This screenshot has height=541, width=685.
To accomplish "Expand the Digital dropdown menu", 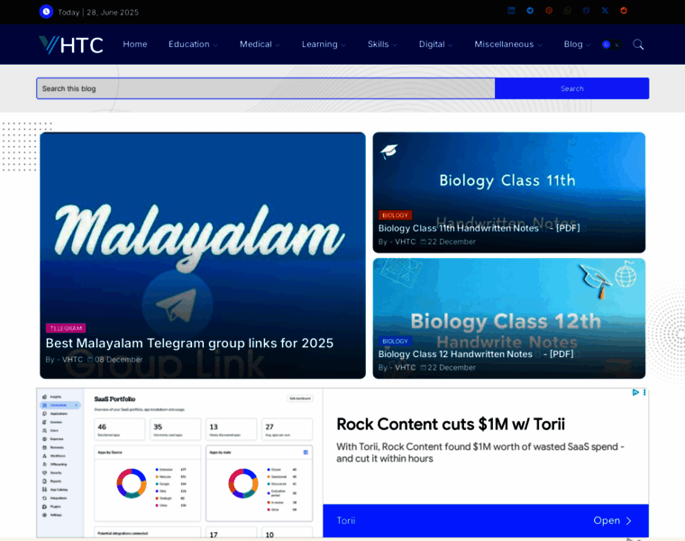I will [x=435, y=44].
